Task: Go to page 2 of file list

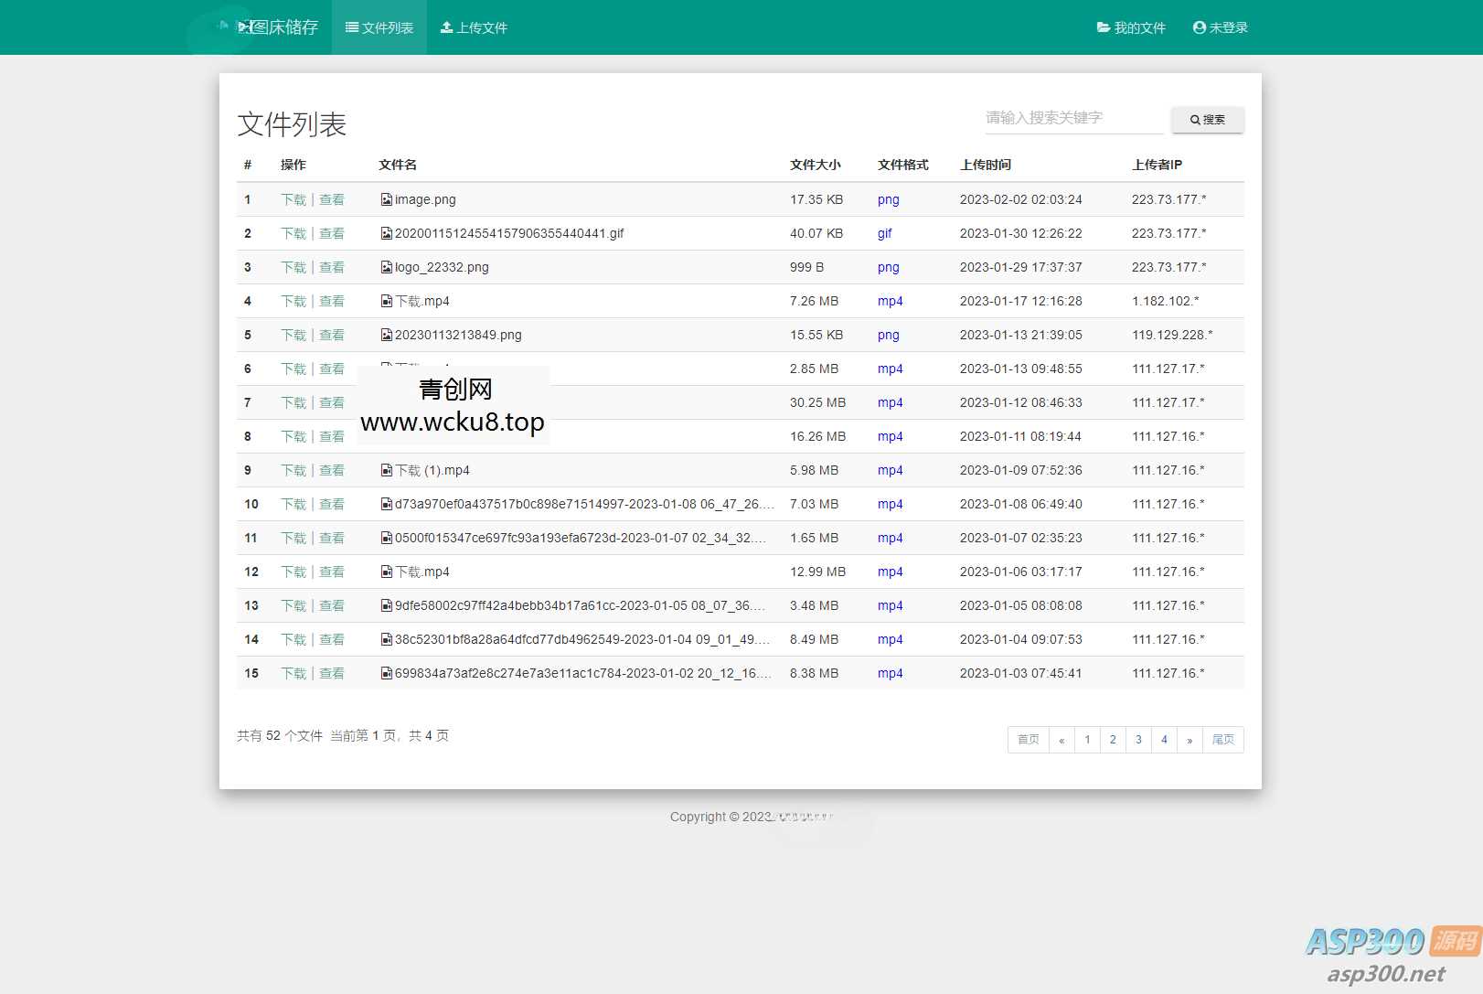Action: 1113,740
